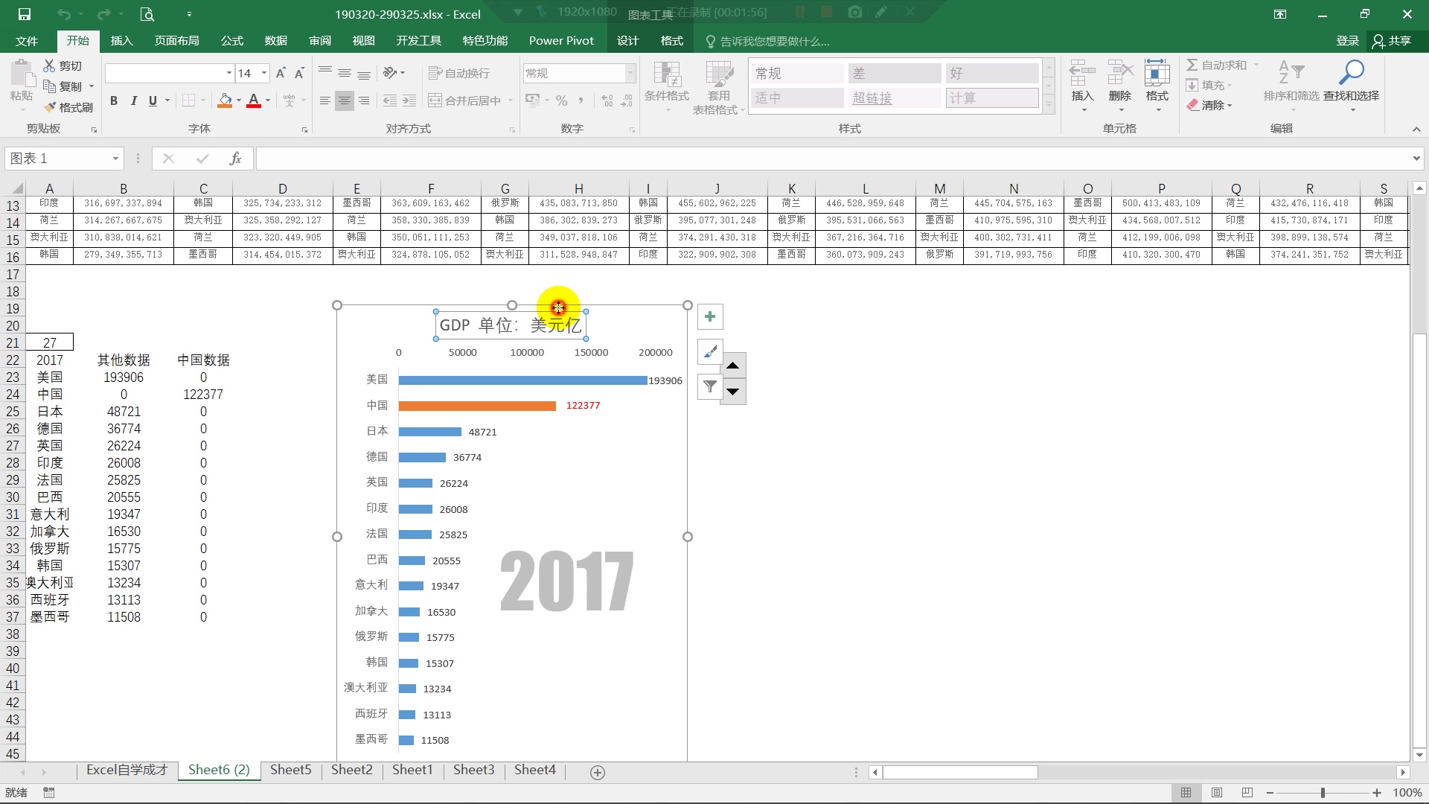The width and height of the screenshot is (1429, 804).
Task: Click the Save icon in quick access toolbar
Action: pos(25,14)
